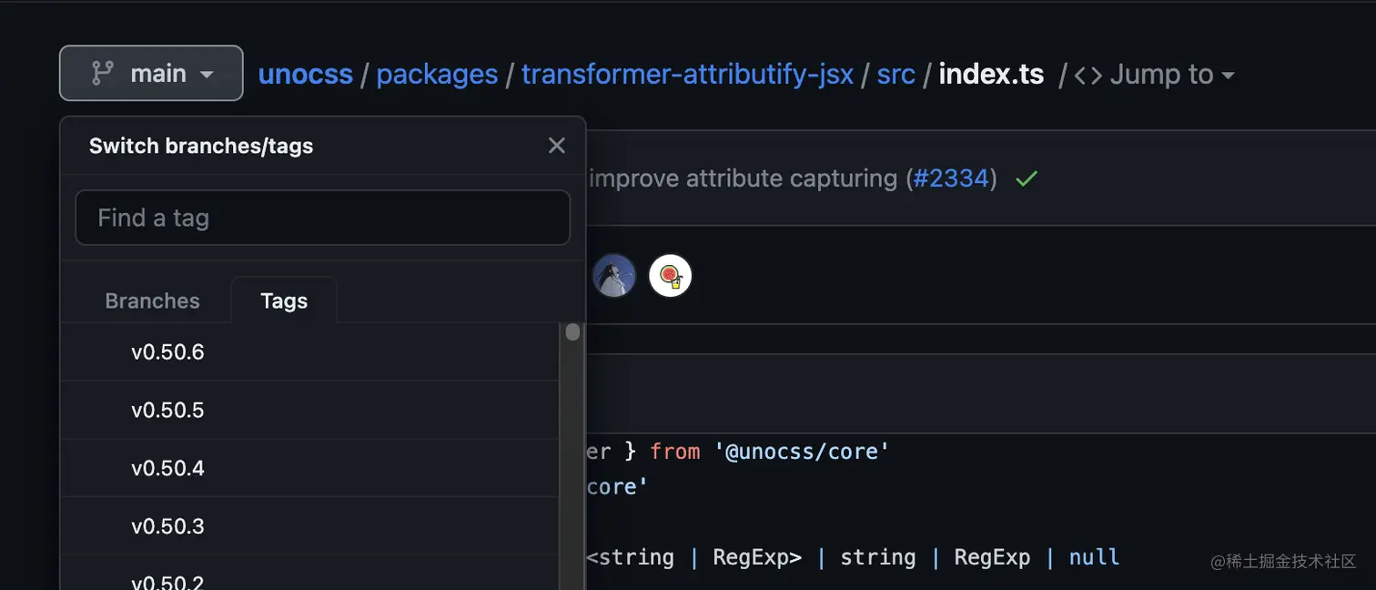Go to the src directory
This screenshot has height=590, width=1376.
click(x=895, y=75)
